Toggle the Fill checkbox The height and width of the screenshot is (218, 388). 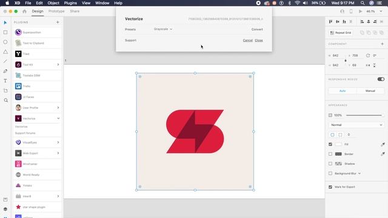pyautogui.click(x=330, y=144)
